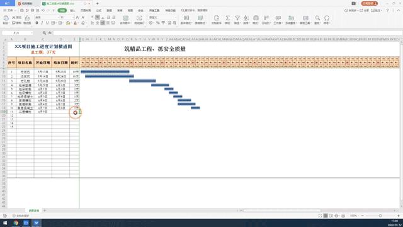
Task: Click the increase font size icon
Action: click(77, 17)
